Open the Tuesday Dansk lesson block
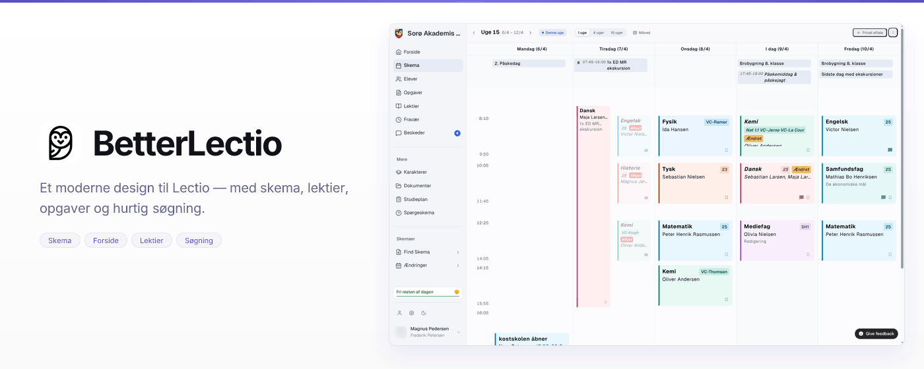The image size is (924, 369). point(593,206)
